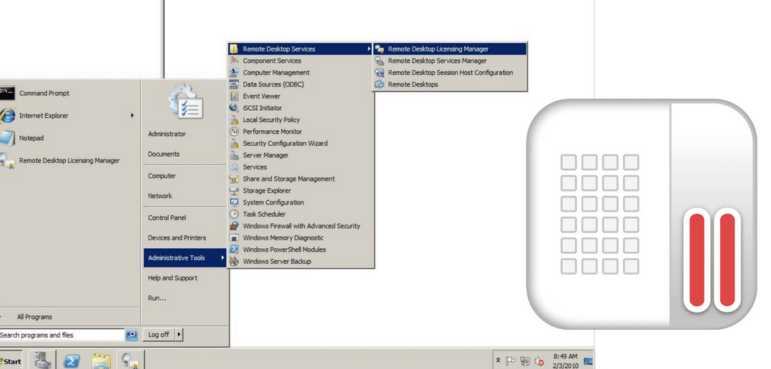Click the Computer Management icon
This screenshot has height=369, width=771.
click(x=235, y=72)
